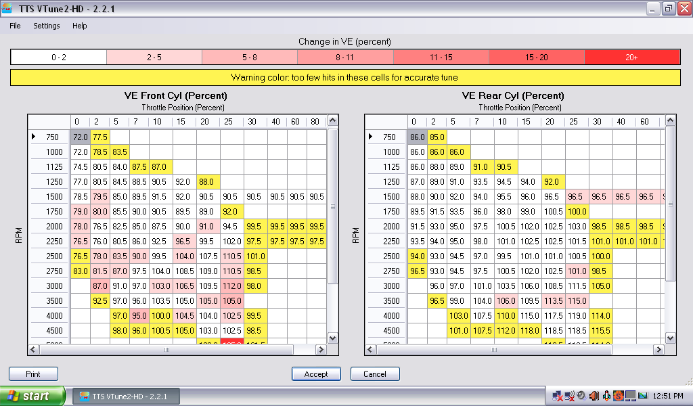693x406 pixels.
Task: Open the File menu
Action: click(15, 26)
